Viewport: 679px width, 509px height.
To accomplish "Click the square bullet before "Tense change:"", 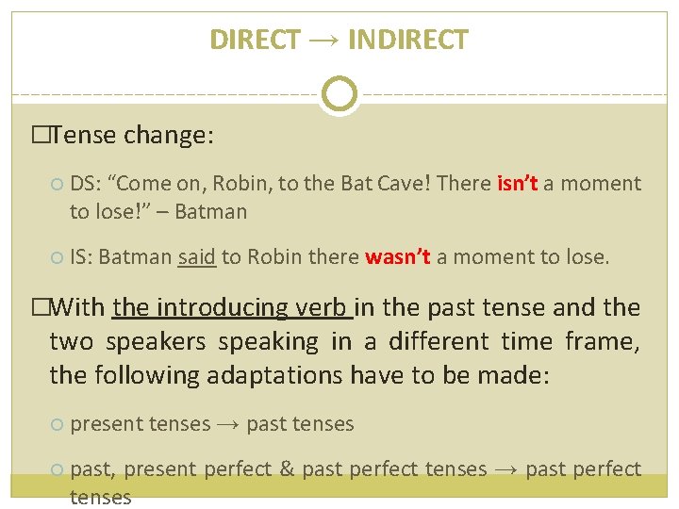I will pos(40,137).
